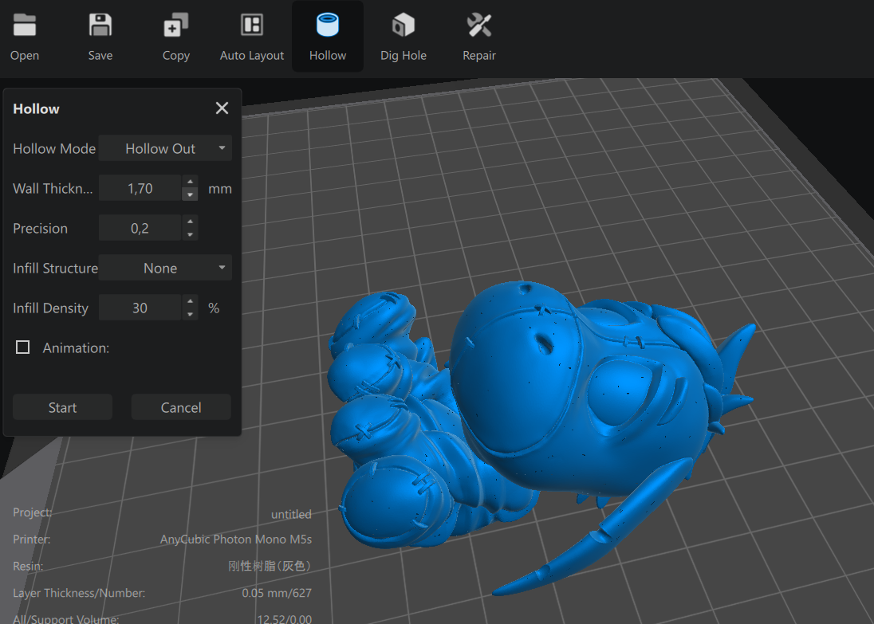The image size is (874, 624).
Task: Click the Wall Thickness value field
Action: point(140,188)
